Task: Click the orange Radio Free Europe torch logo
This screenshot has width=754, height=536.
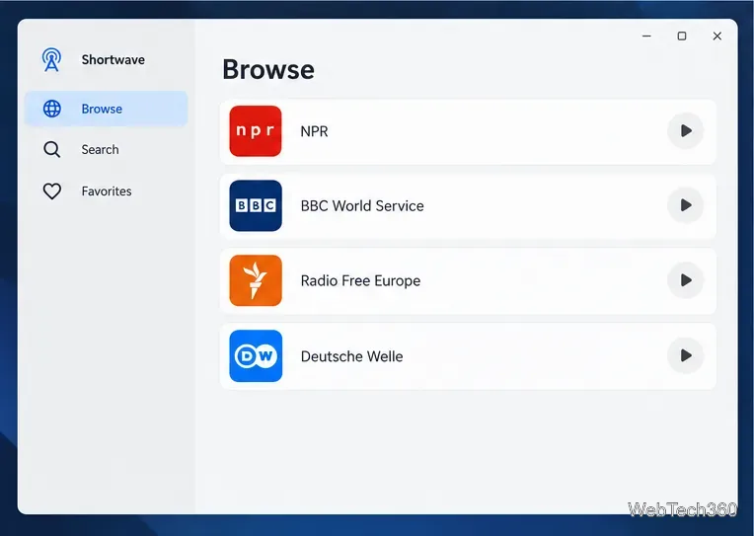Action: (x=256, y=280)
